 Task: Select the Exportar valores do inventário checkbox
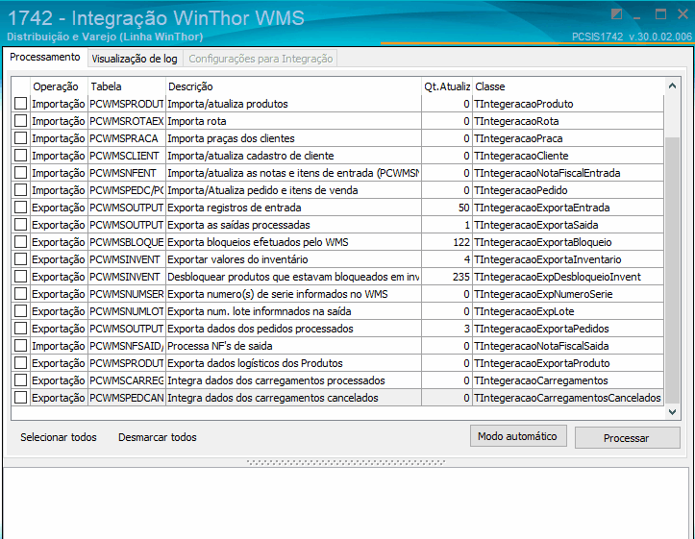pos(20,259)
